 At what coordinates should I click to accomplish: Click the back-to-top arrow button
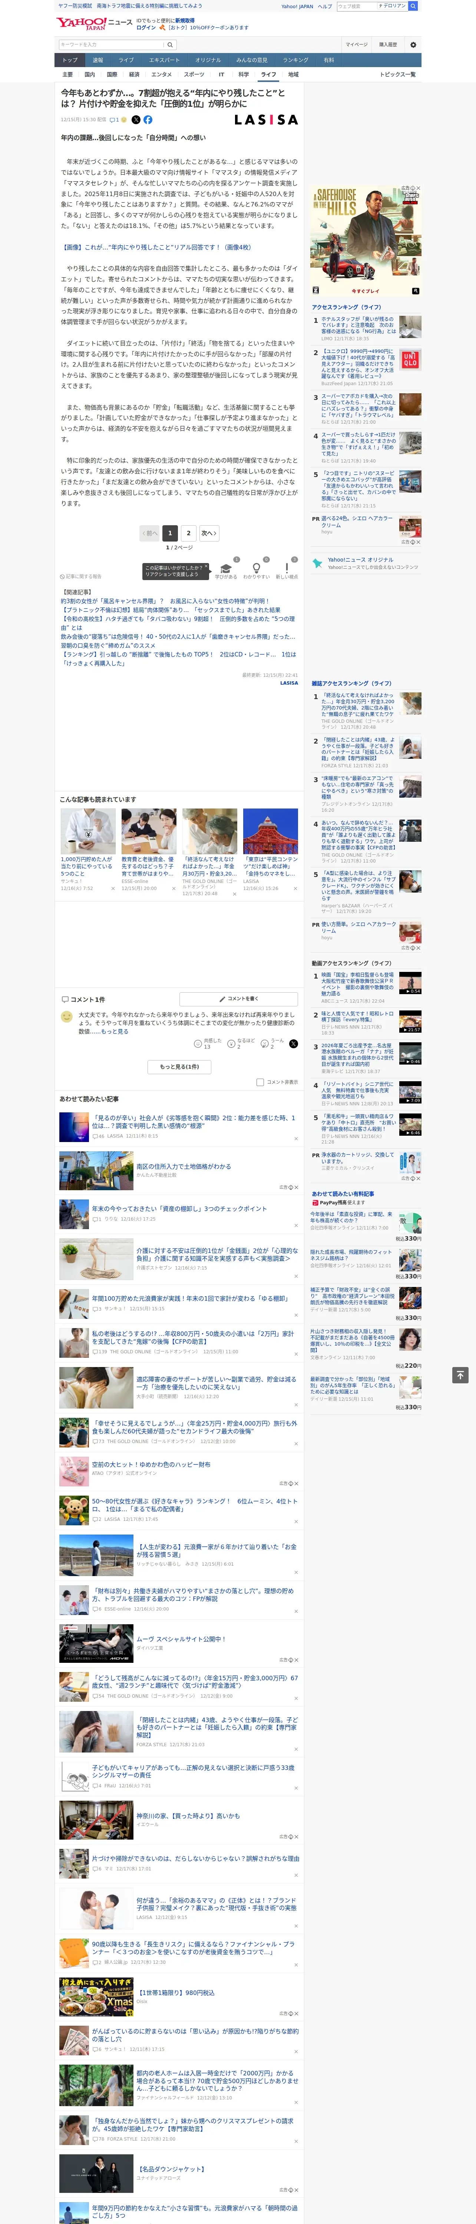[460, 1375]
